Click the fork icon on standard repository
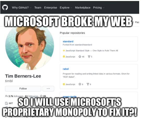The image size is (141, 118). (x=89, y=57)
